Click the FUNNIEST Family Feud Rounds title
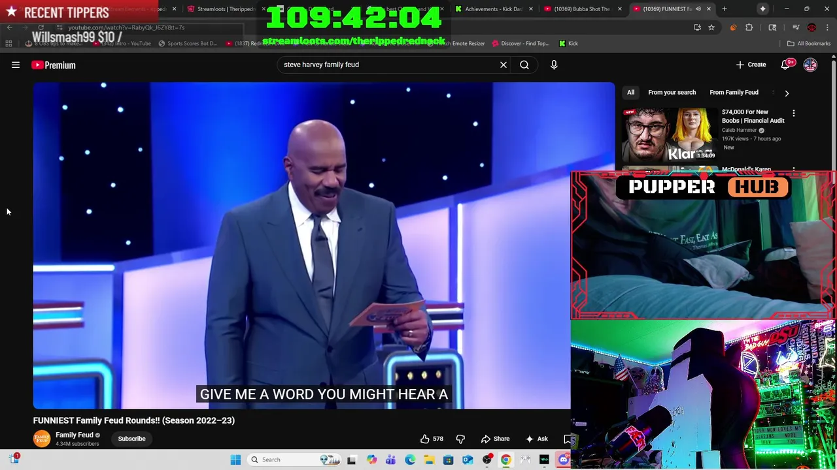 [134, 420]
